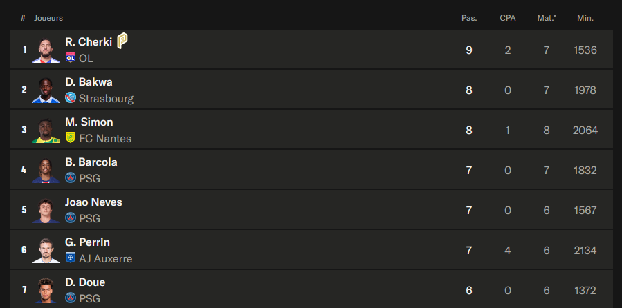Open G. Perrin's player photo
This screenshot has height=308, width=622.
[x=46, y=250]
